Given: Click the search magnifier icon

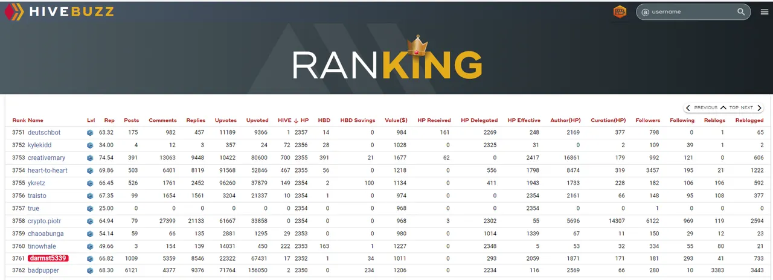Looking at the screenshot, I should (741, 11).
